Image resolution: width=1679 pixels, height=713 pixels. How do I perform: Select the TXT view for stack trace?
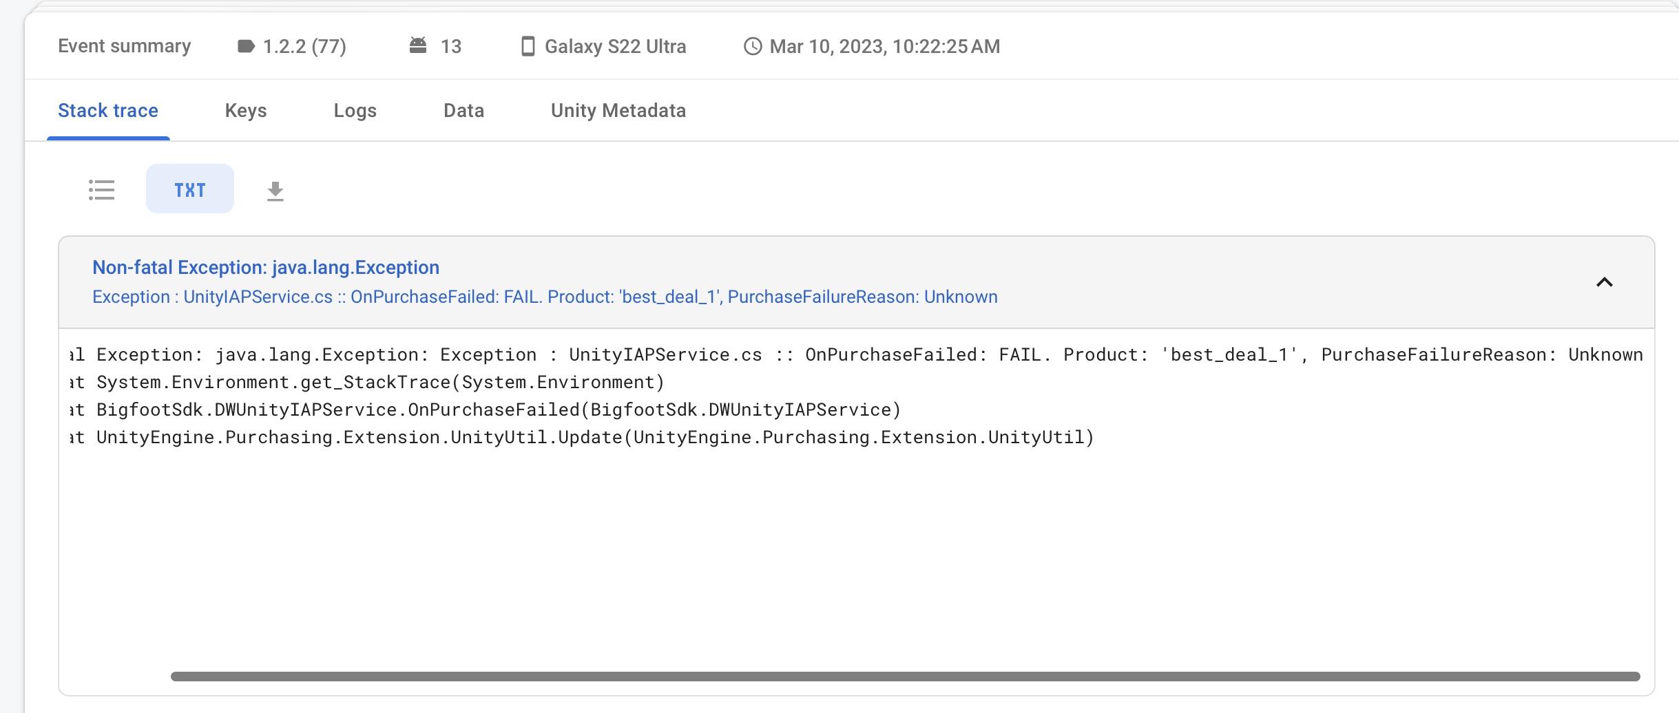pyautogui.click(x=190, y=189)
